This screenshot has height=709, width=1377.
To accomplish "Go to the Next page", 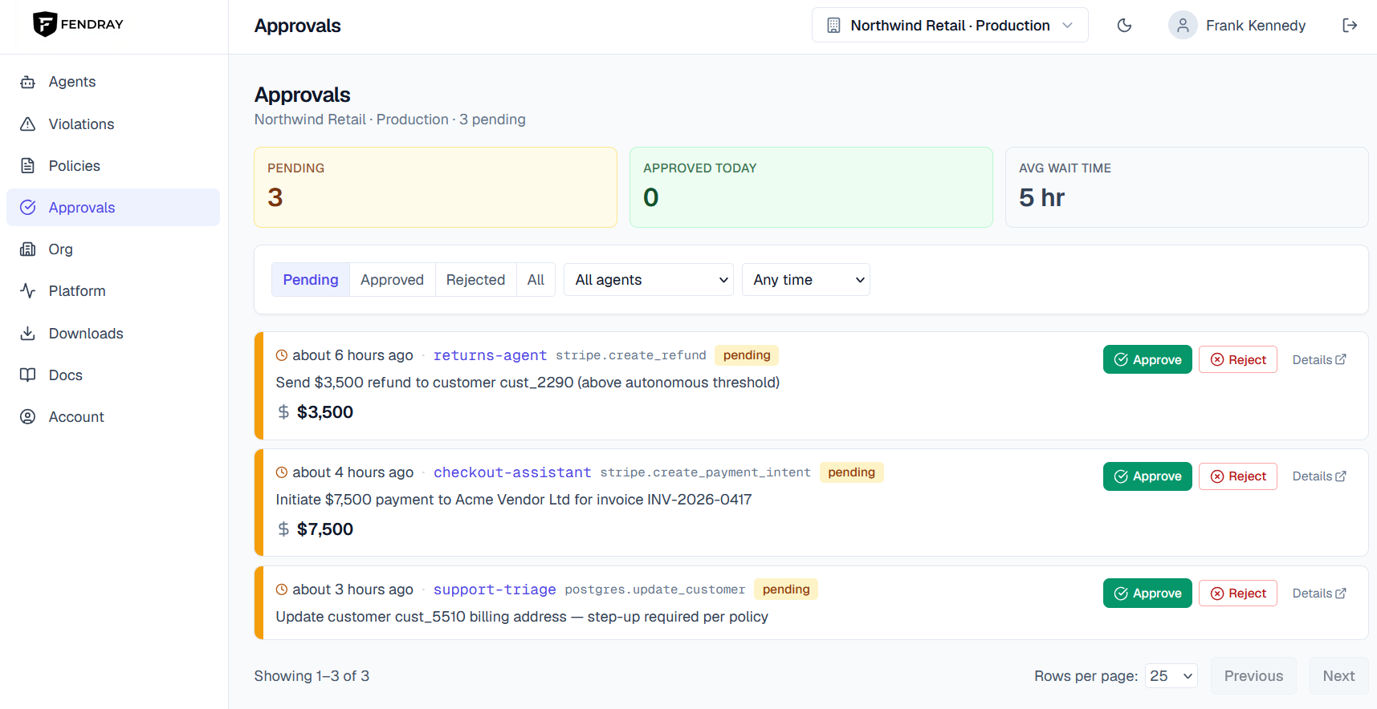I will point(1338,676).
